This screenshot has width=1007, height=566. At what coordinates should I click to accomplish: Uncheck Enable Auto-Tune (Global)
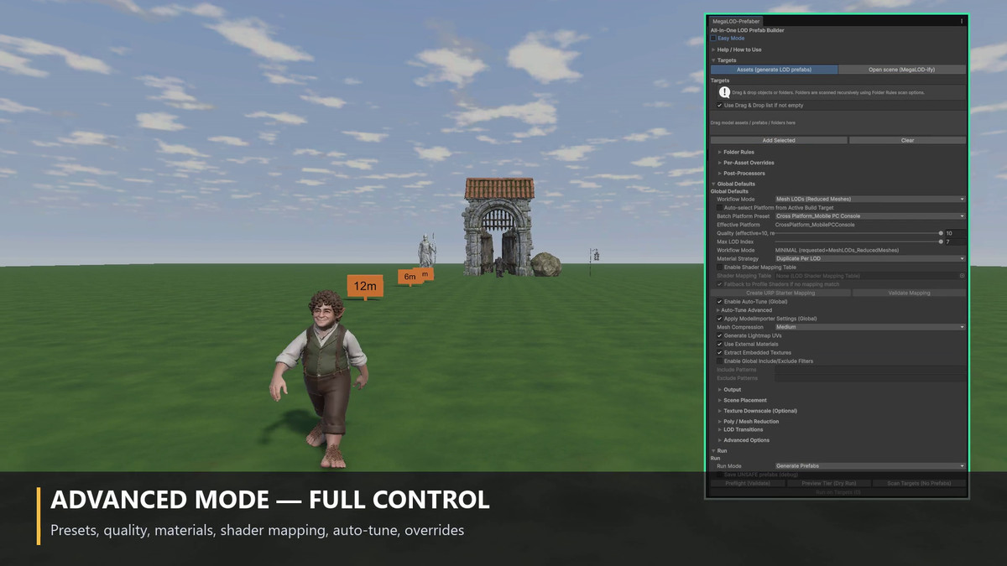tap(720, 301)
